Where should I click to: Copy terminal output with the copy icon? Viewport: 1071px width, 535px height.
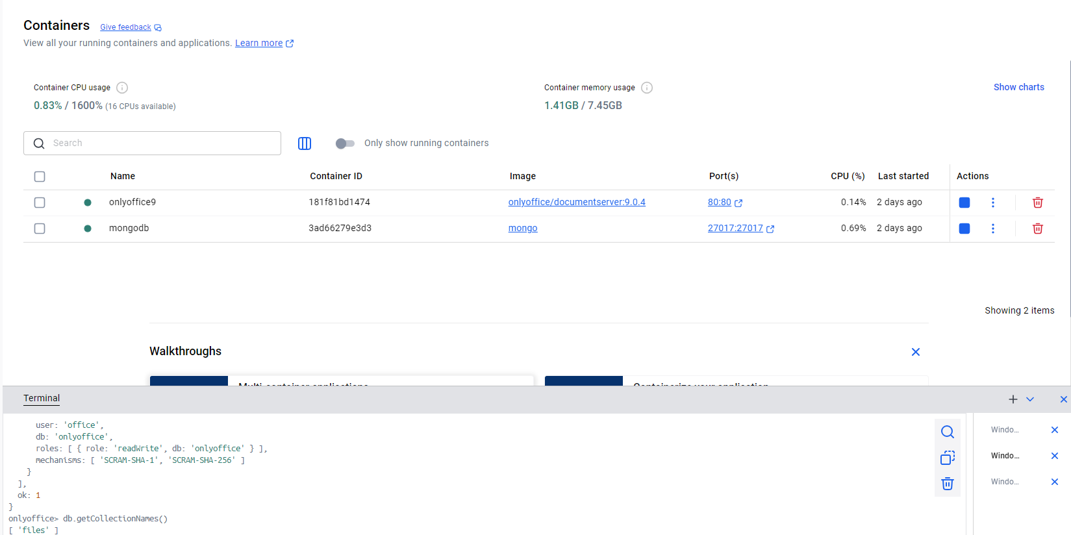tap(948, 458)
